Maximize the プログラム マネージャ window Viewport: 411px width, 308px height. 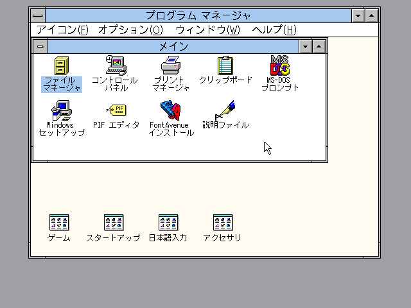click(372, 15)
